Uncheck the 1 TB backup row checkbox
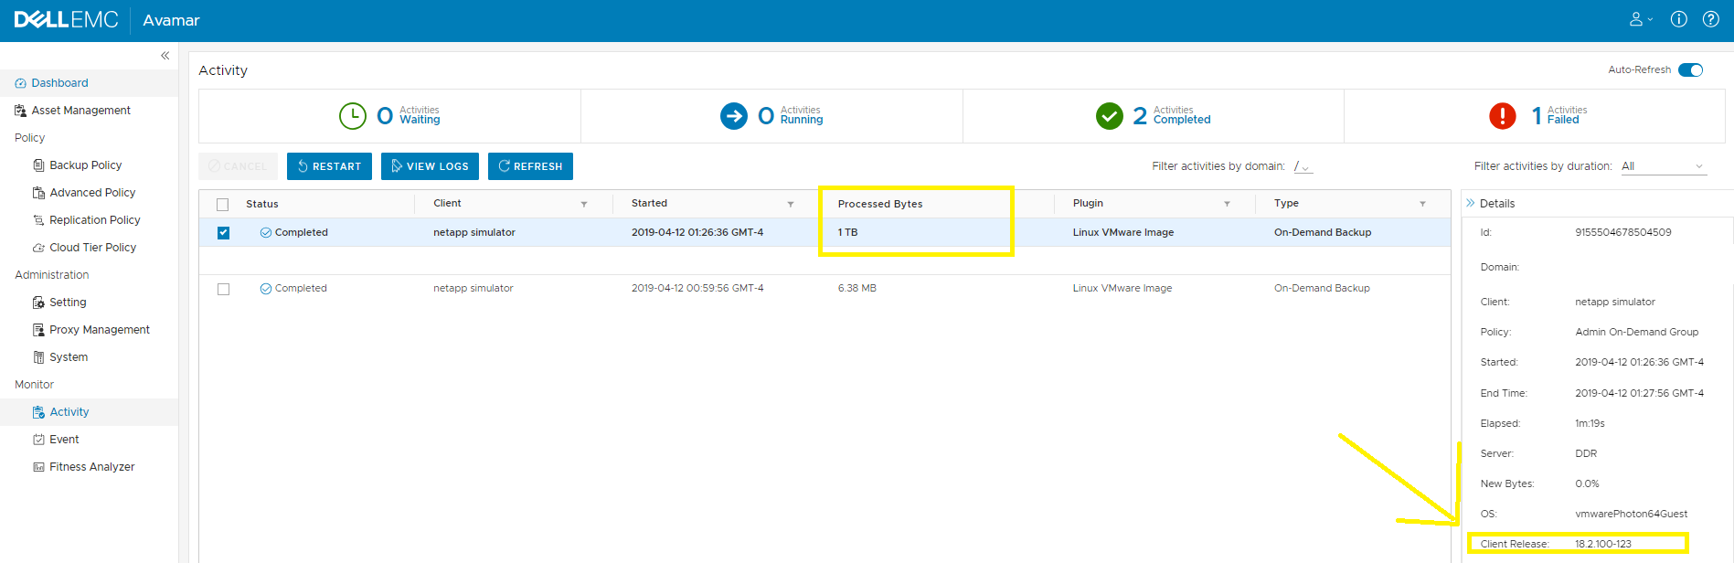Screen dimensions: 1734x563 pyautogui.click(x=223, y=233)
